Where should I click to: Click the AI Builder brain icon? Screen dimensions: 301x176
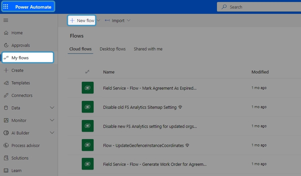pyautogui.click(x=6, y=133)
